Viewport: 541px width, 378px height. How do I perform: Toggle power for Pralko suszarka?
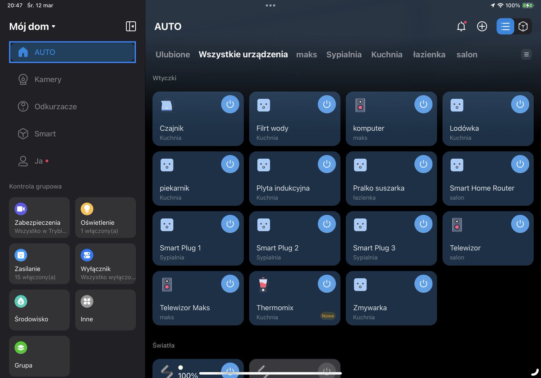(x=423, y=164)
